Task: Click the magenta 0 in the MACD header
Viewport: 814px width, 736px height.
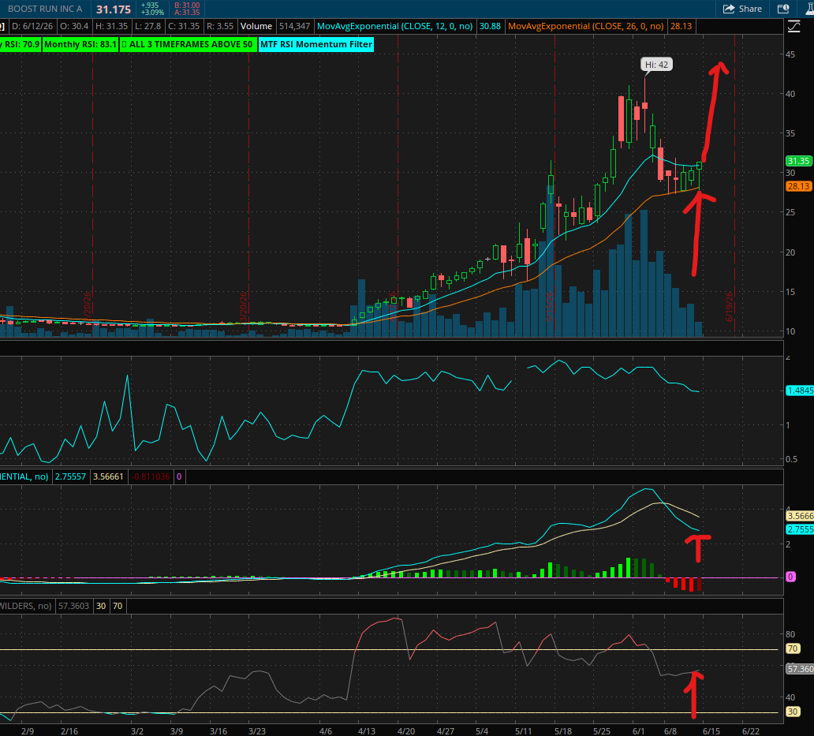Action: point(179,476)
